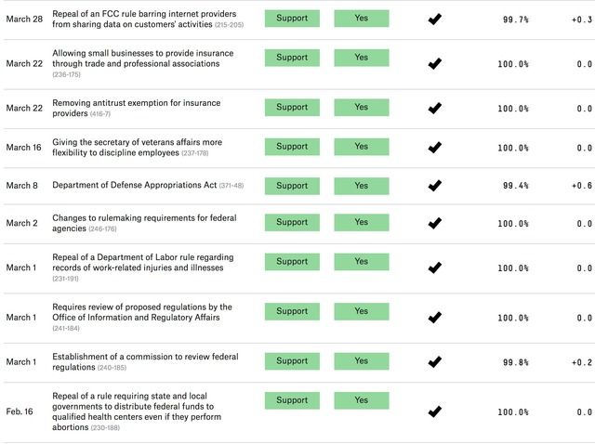Click the Yes badge in the March 2 row
Screen dimensions: 595x444
tap(362, 222)
